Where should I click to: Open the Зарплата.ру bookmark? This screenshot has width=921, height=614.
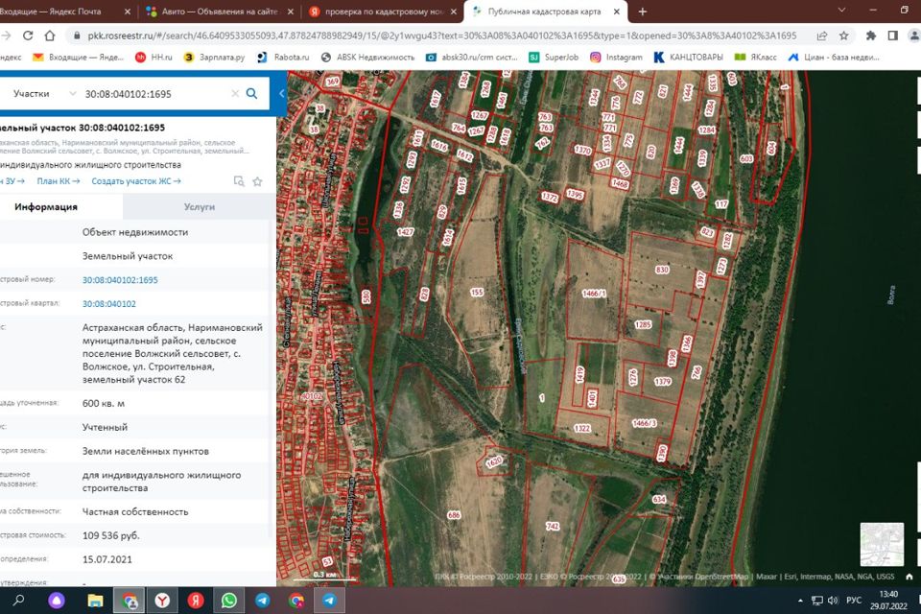pos(214,57)
